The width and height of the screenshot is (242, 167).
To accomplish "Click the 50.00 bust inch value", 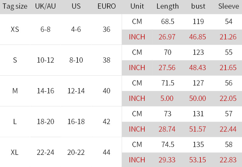I will pos(198,98).
